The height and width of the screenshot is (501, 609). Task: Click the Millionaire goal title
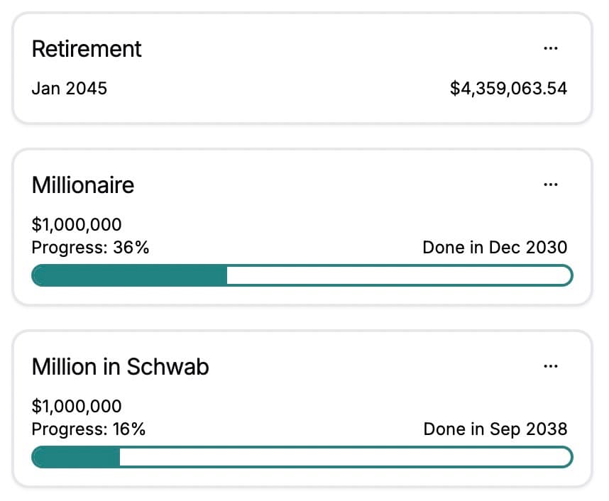pos(83,185)
